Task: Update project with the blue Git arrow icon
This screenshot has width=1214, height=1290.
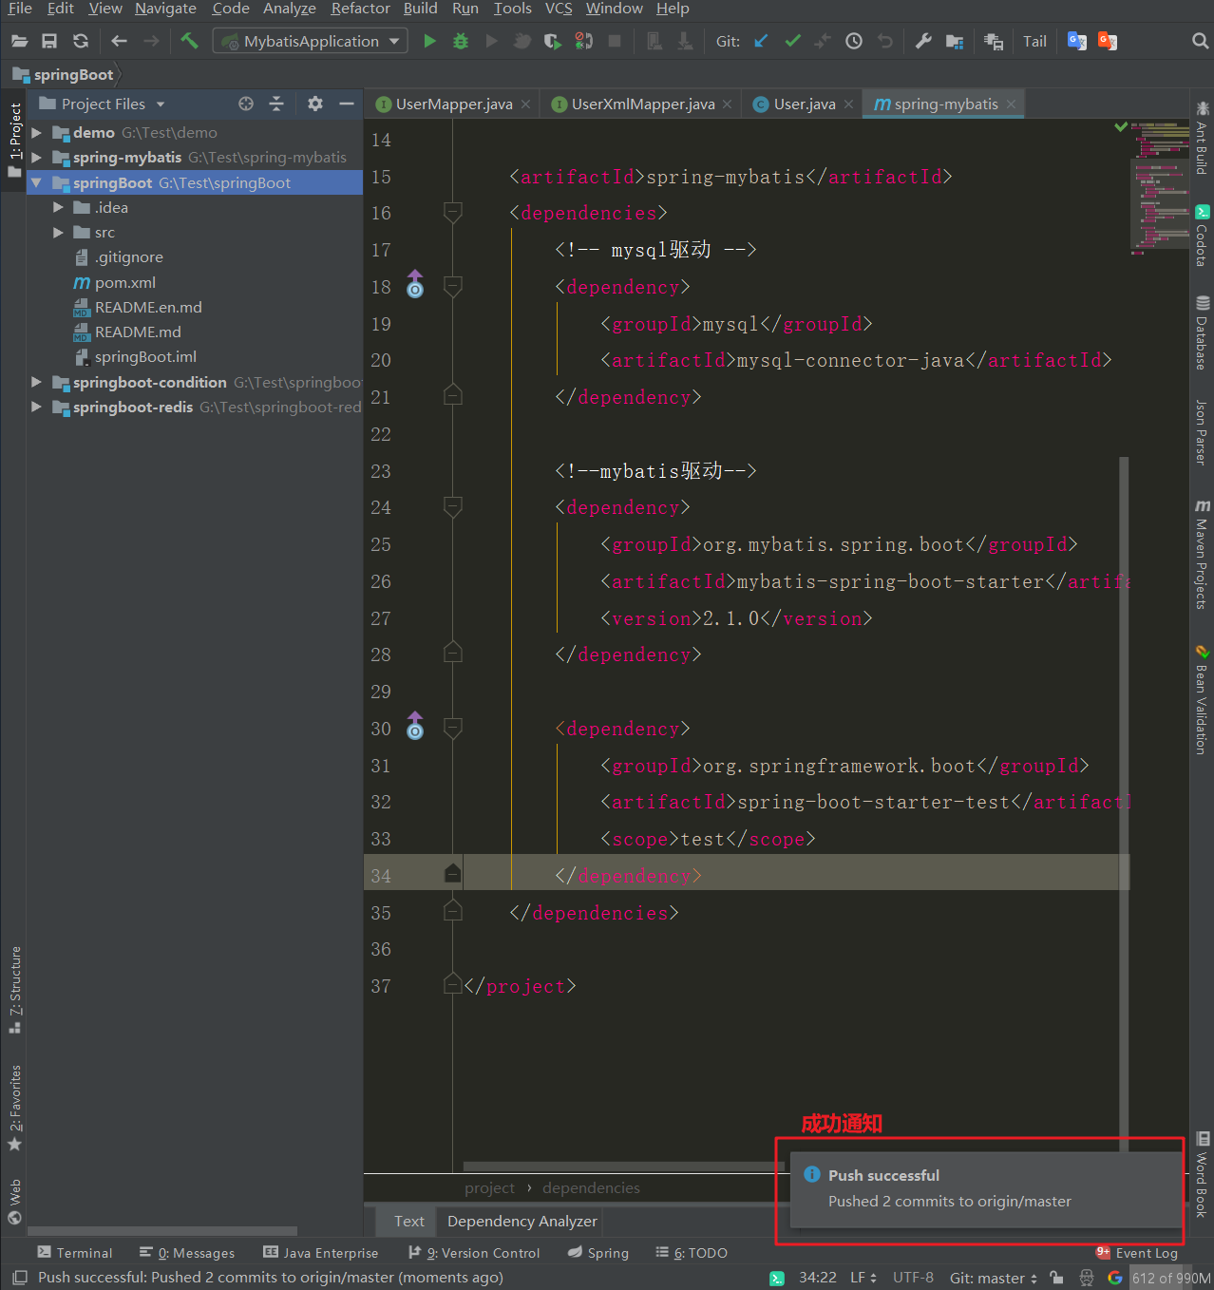Action: pos(761,41)
